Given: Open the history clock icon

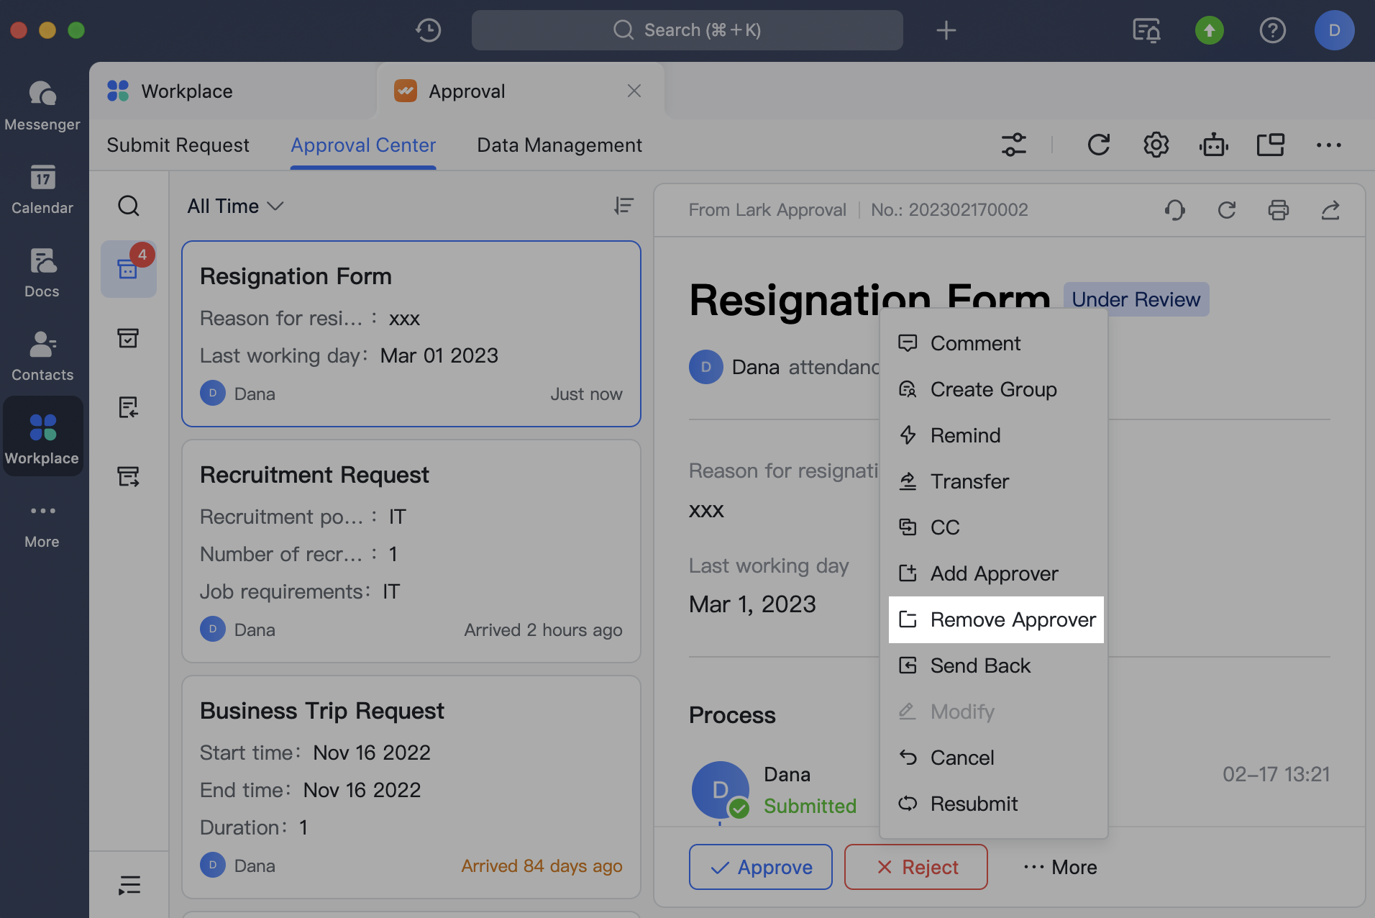Looking at the screenshot, I should coord(428,30).
